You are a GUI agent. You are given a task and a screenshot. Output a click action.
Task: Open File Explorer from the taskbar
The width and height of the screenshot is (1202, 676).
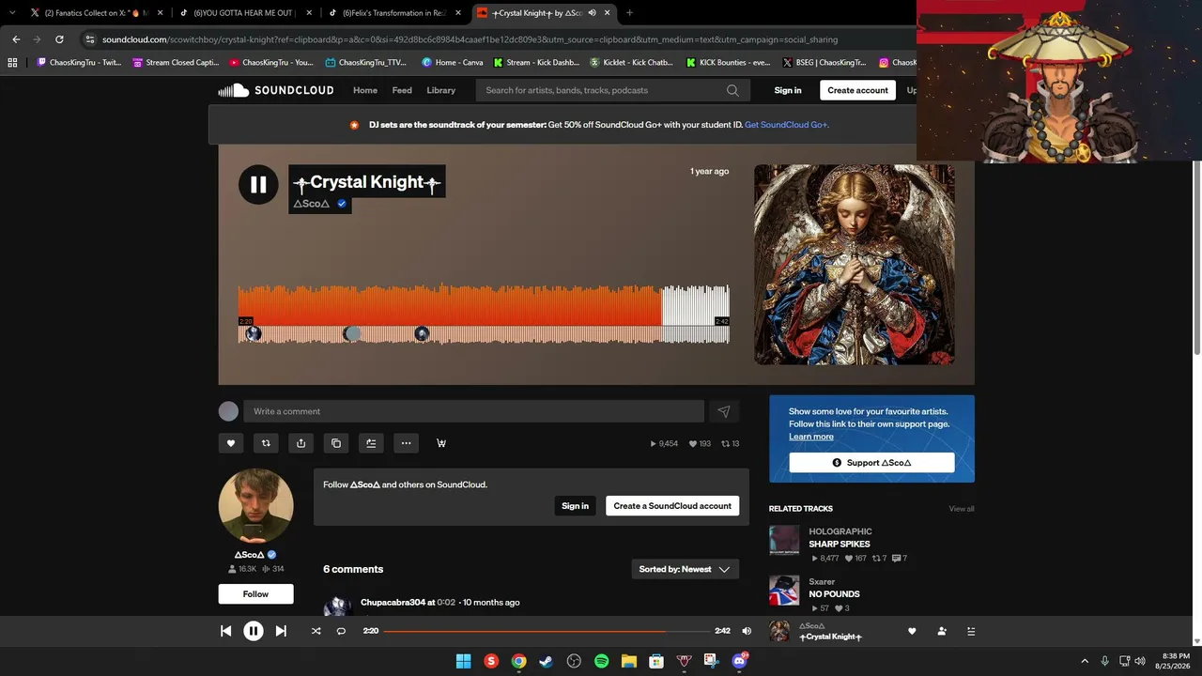tap(629, 661)
